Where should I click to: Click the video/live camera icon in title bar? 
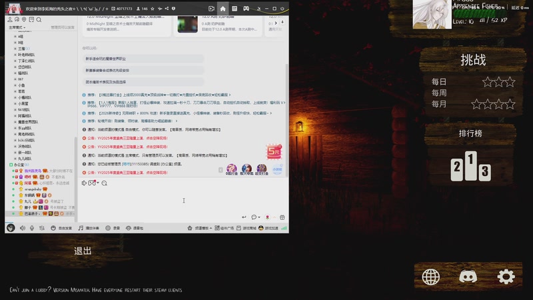pos(211,9)
